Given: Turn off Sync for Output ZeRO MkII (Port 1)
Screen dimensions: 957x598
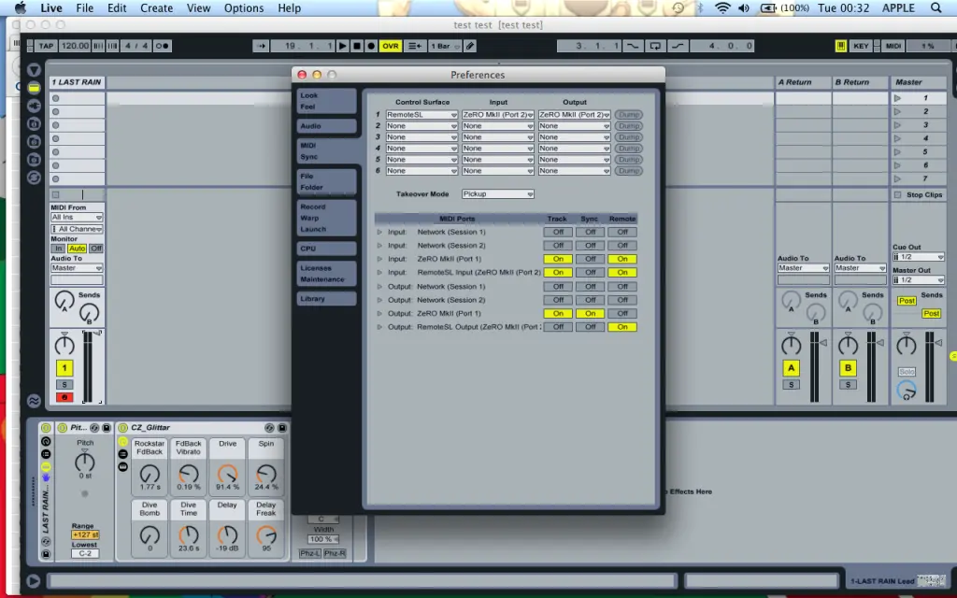Looking at the screenshot, I should point(590,314).
